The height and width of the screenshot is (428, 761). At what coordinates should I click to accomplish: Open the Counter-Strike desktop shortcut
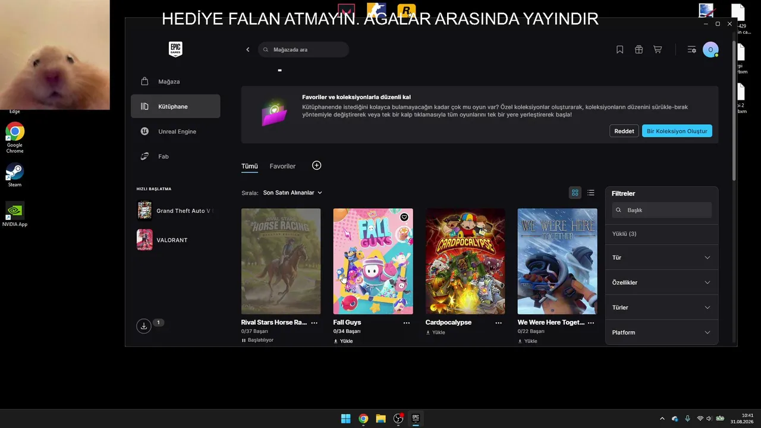coord(376,10)
